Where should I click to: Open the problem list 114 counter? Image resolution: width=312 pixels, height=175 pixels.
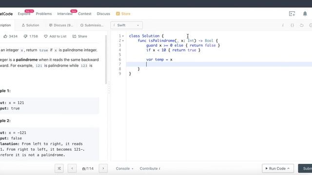click(x=88, y=169)
